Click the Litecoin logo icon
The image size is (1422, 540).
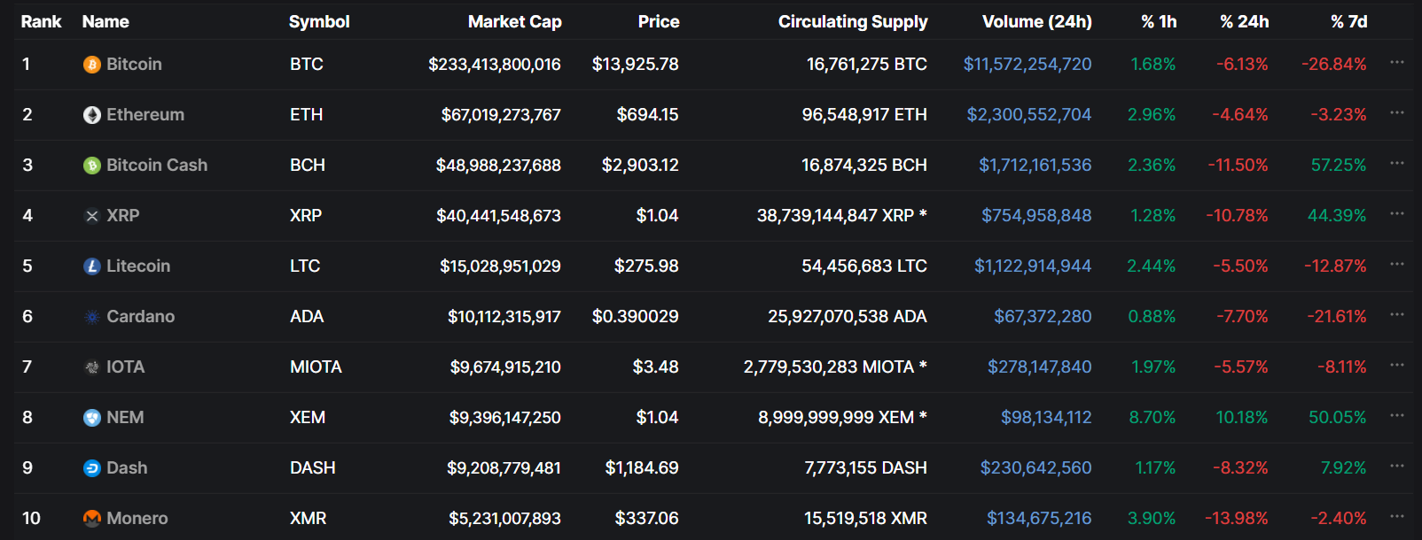click(x=91, y=266)
